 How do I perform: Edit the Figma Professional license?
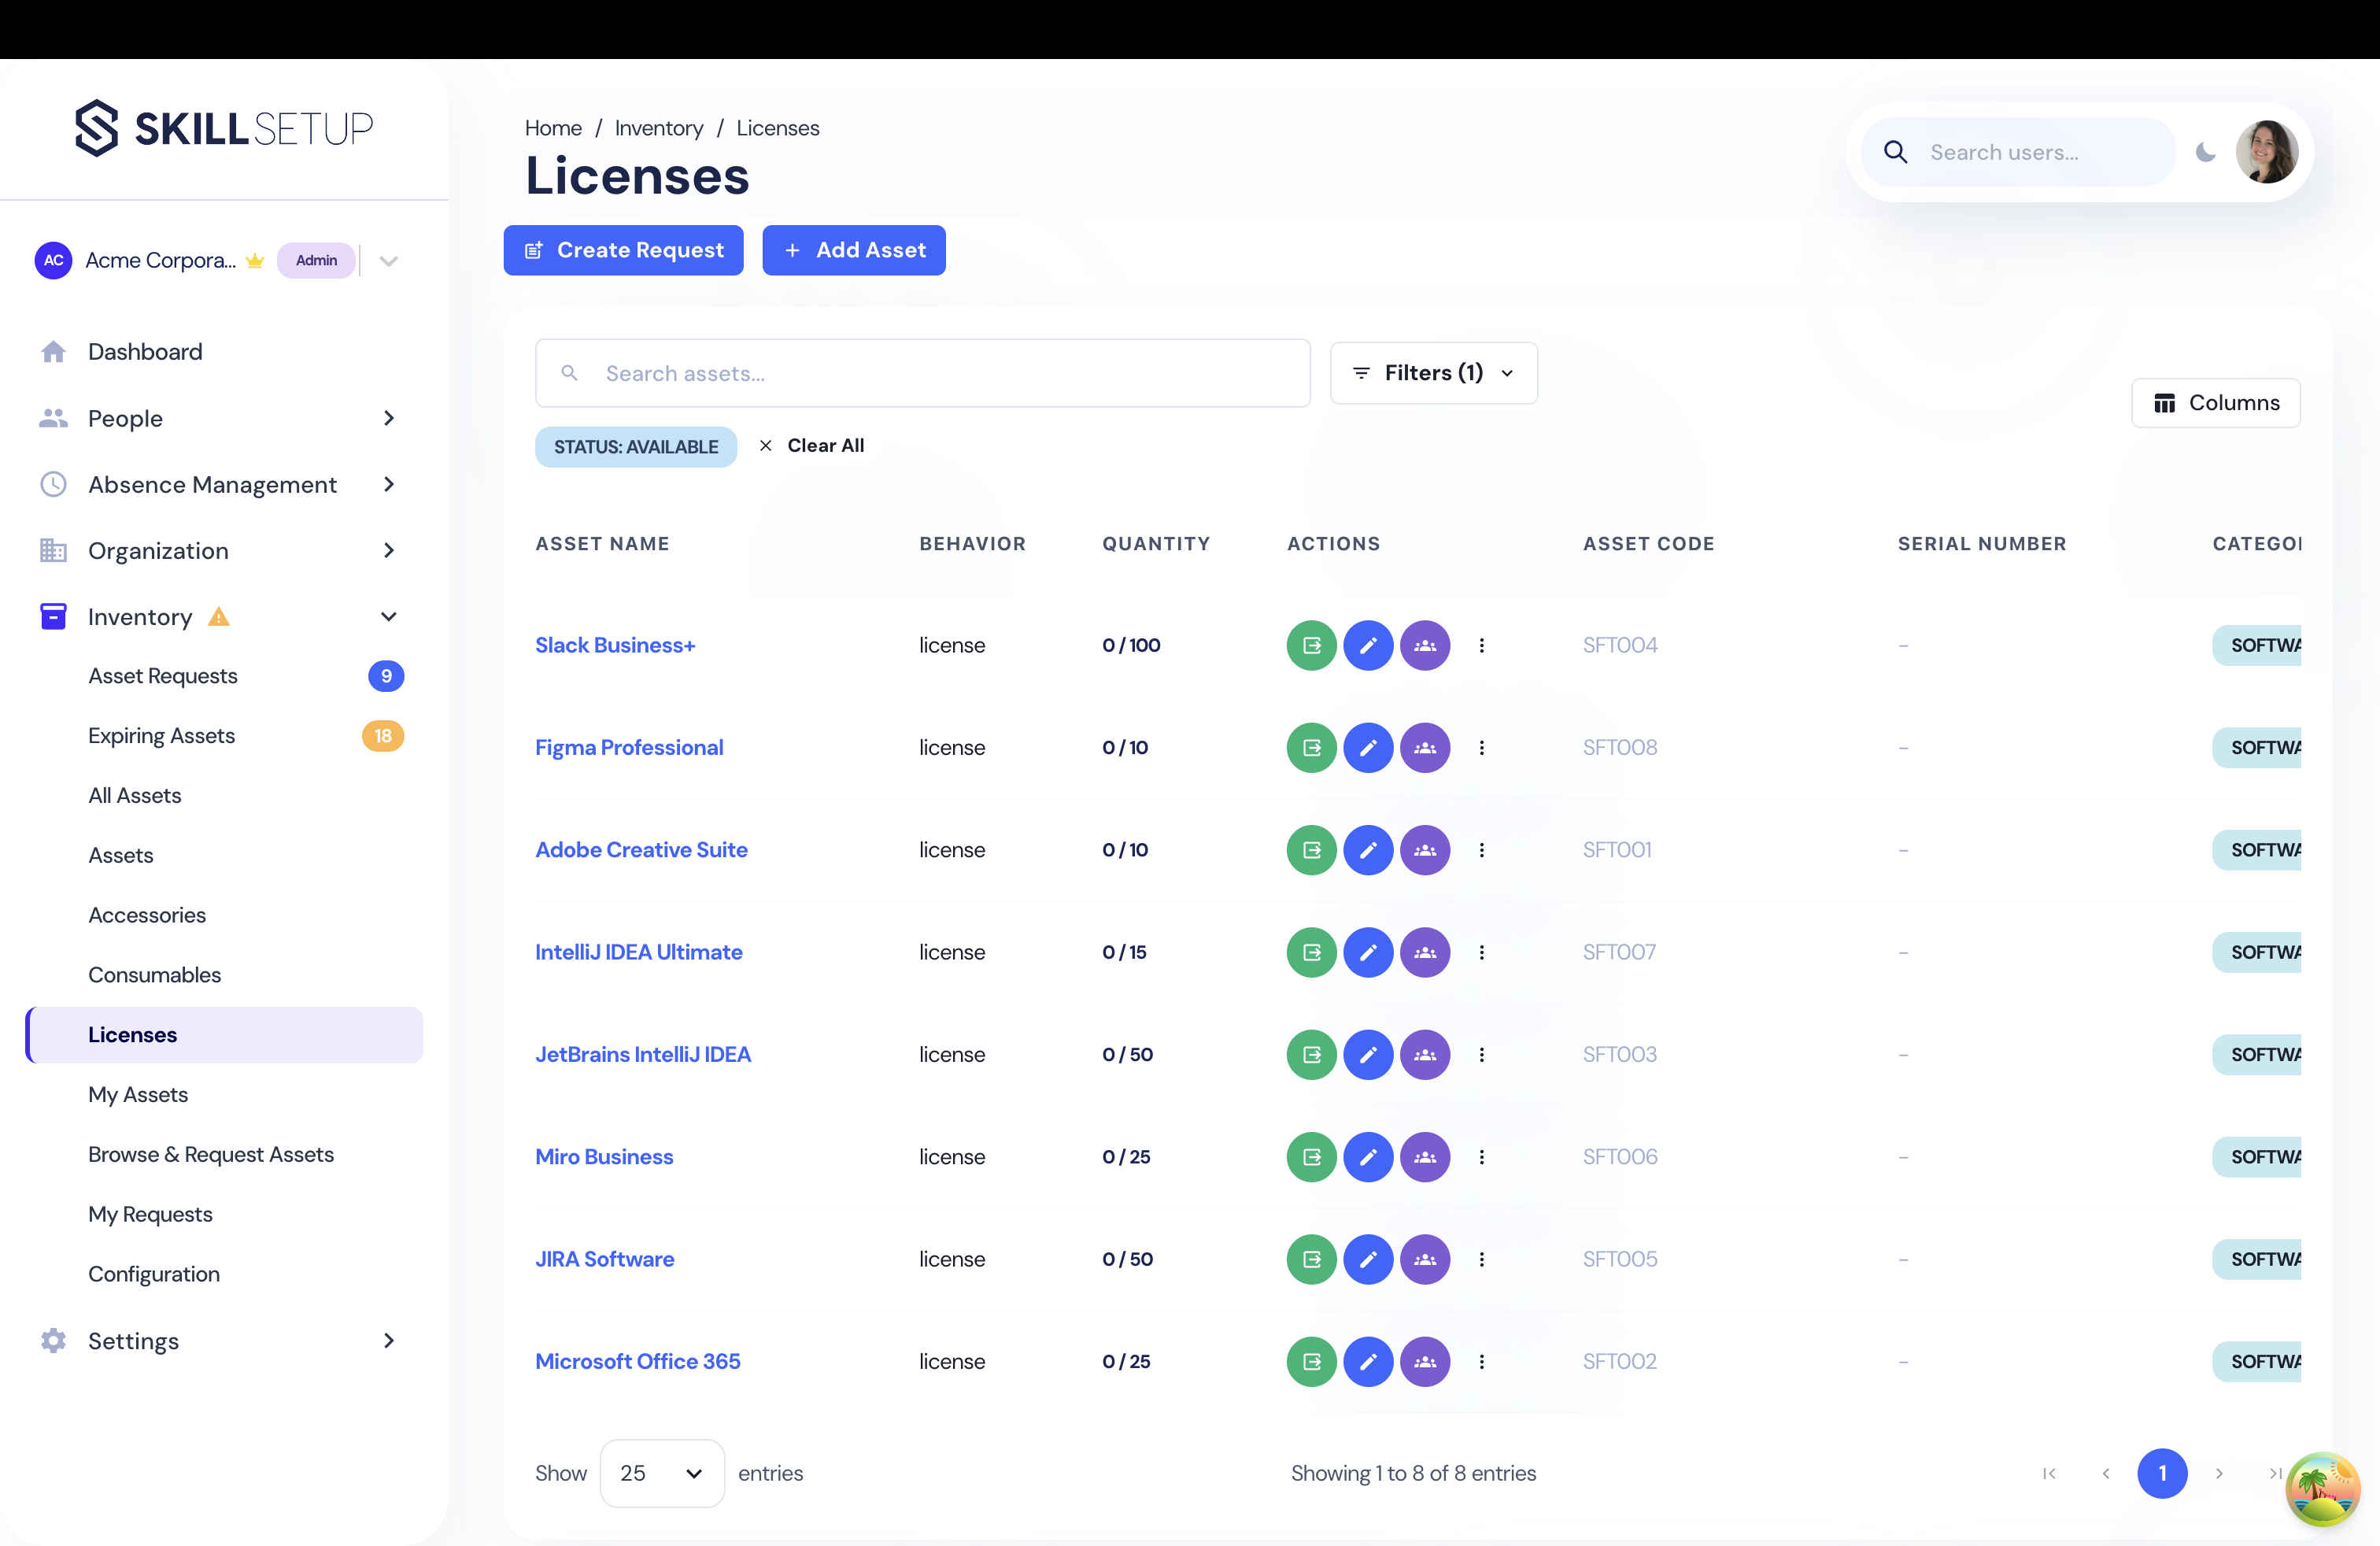tap(1369, 747)
